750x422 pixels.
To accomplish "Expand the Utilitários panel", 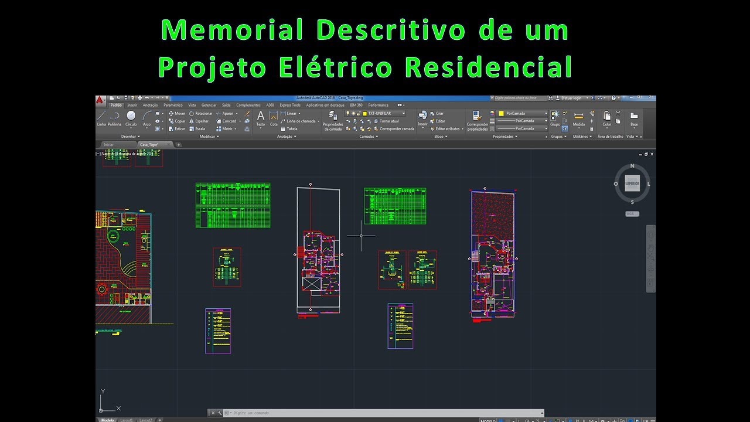I will click(582, 136).
